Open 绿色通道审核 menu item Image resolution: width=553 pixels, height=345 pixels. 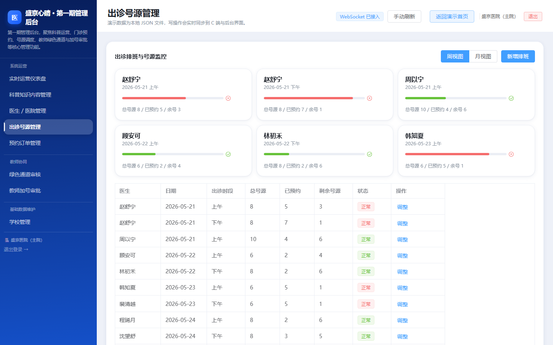coord(48,174)
